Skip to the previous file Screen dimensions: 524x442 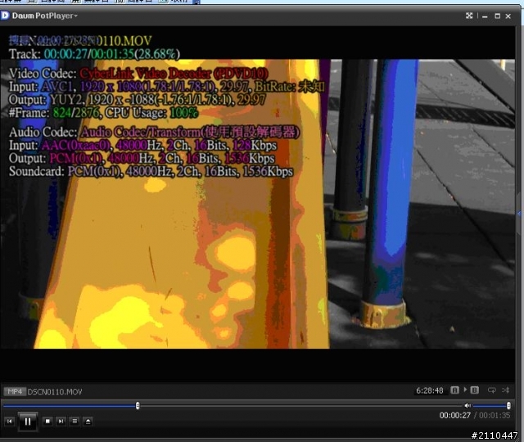(10, 422)
